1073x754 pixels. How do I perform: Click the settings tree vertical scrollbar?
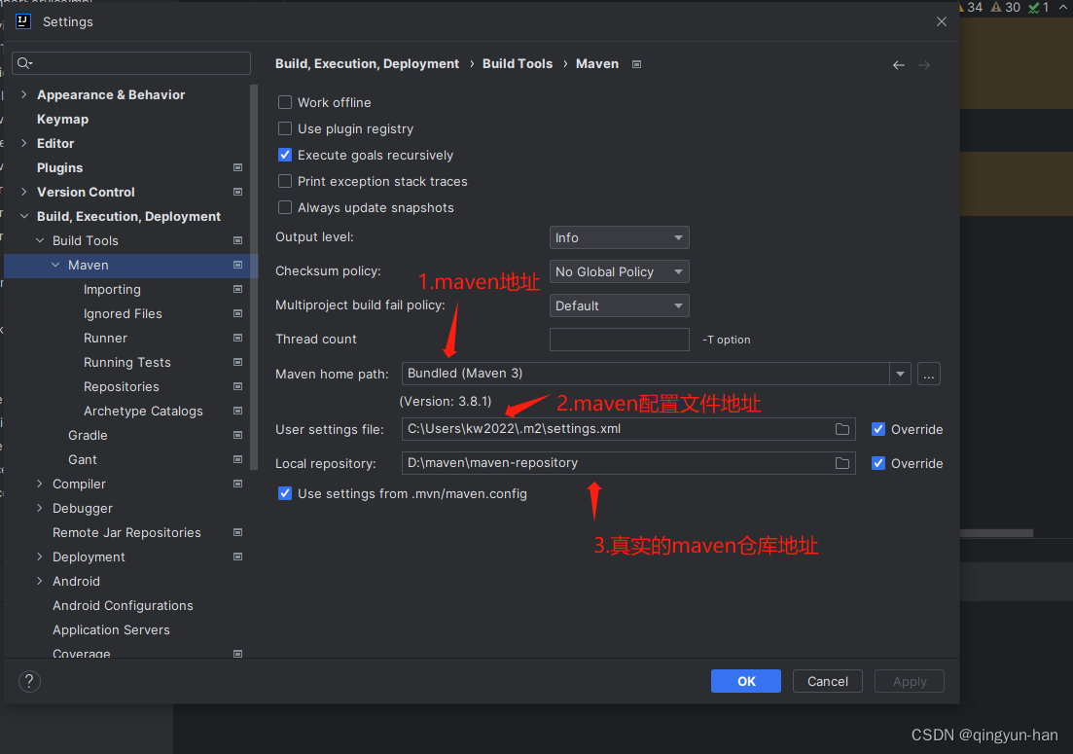coord(254,277)
